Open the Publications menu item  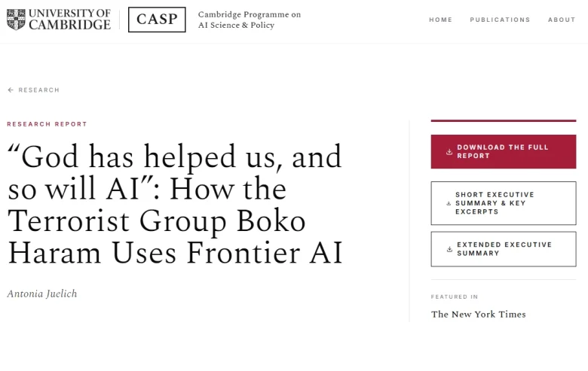[500, 20]
